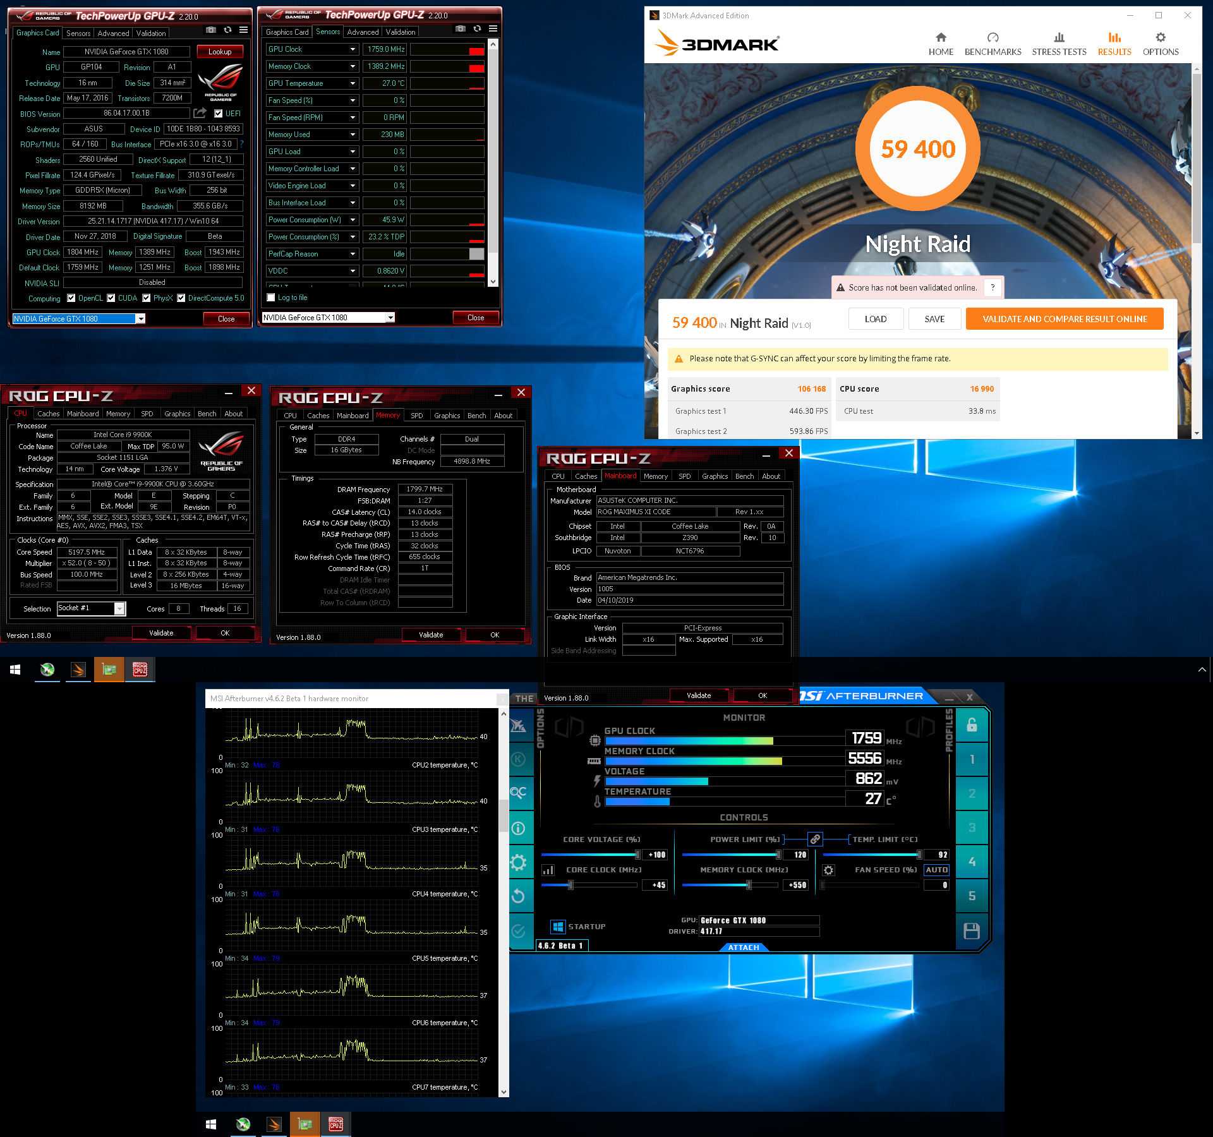Toggle Afterburner fan speed AUTO button
The width and height of the screenshot is (1213, 1137).
936,870
